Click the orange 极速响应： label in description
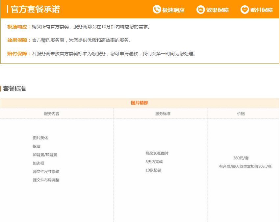280x222 pixels. pyautogui.click(x=19, y=27)
